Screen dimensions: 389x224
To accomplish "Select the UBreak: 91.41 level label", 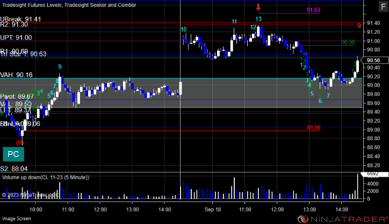I will (x=20, y=19).
